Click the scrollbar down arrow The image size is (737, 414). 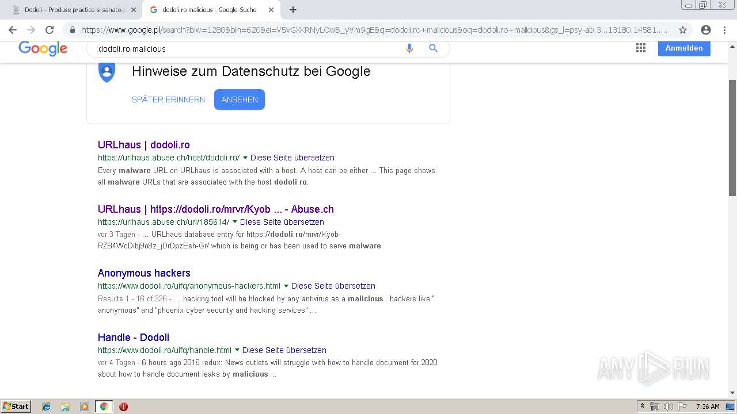pyautogui.click(x=732, y=393)
